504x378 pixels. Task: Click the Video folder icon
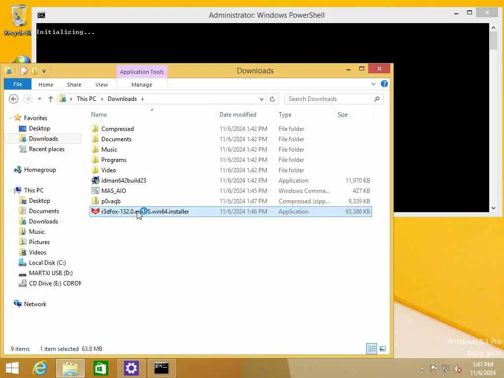tap(95, 170)
